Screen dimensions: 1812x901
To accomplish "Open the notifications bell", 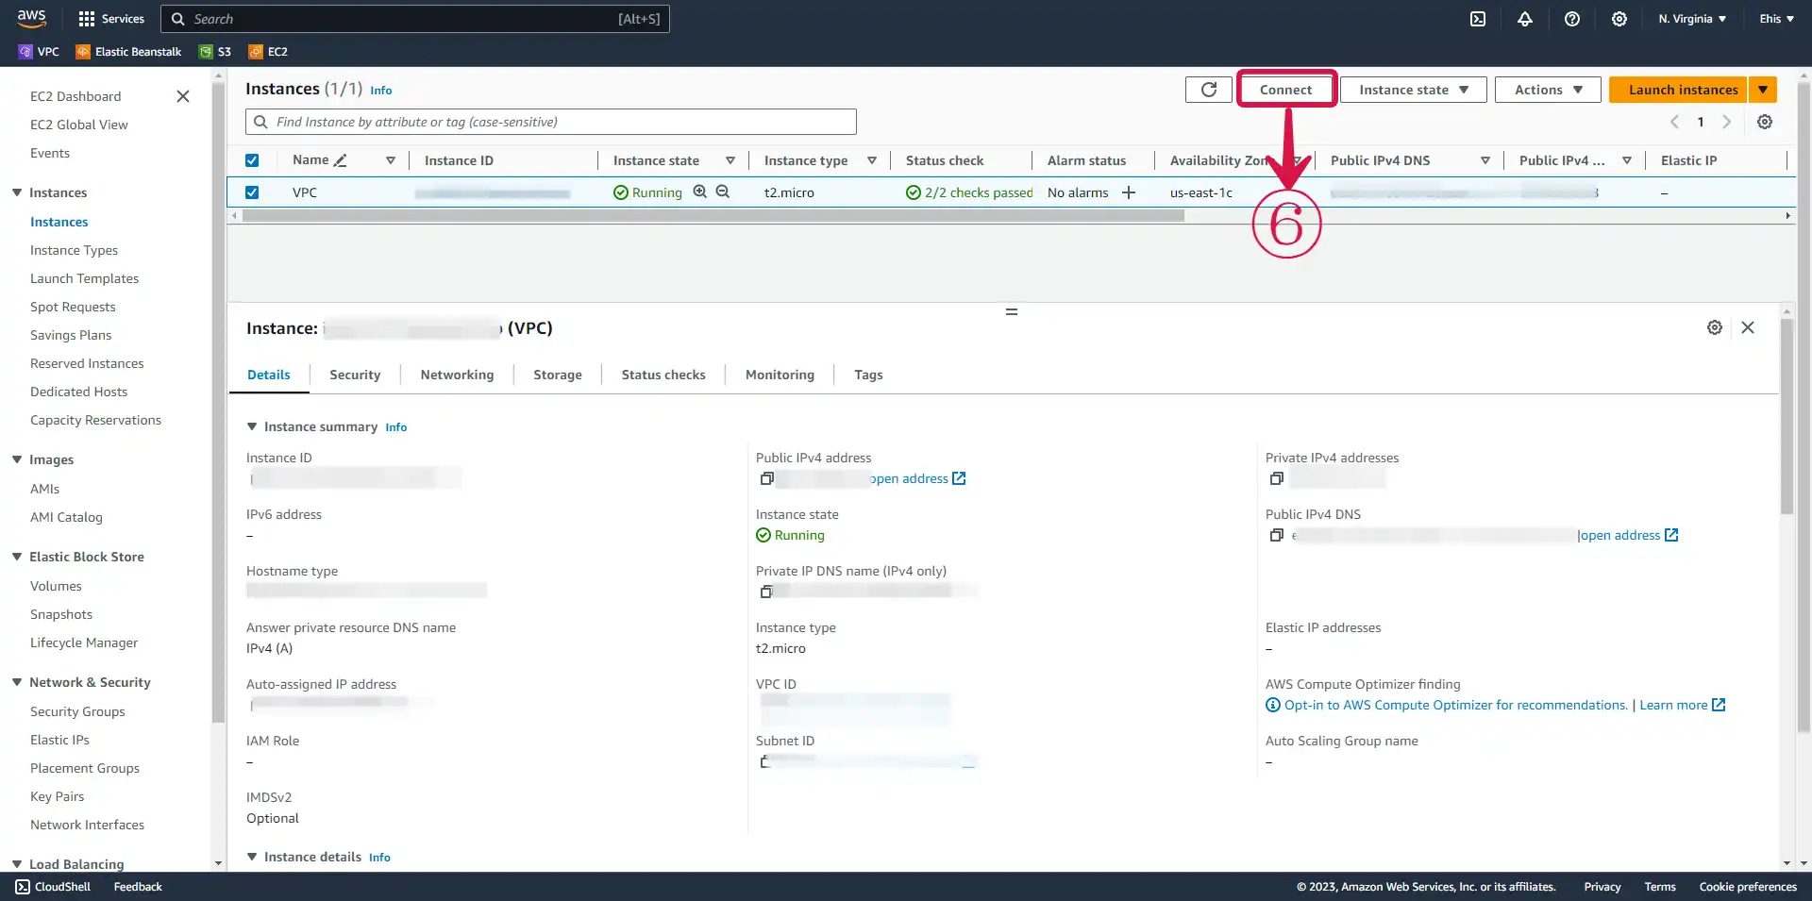I will [x=1525, y=19].
